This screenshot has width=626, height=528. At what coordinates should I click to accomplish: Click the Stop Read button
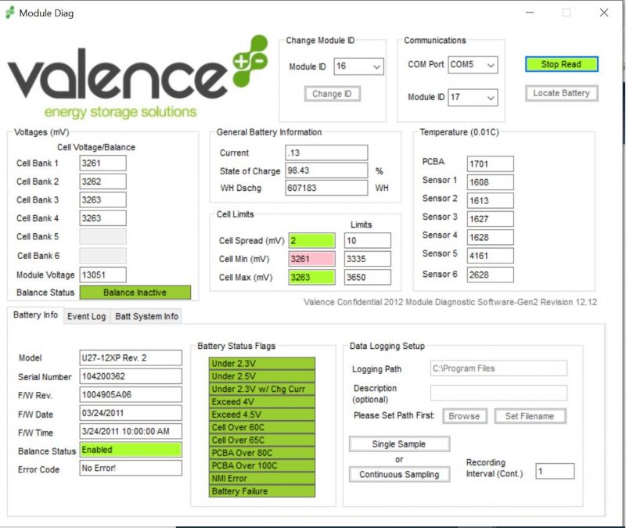[x=561, y=64]
